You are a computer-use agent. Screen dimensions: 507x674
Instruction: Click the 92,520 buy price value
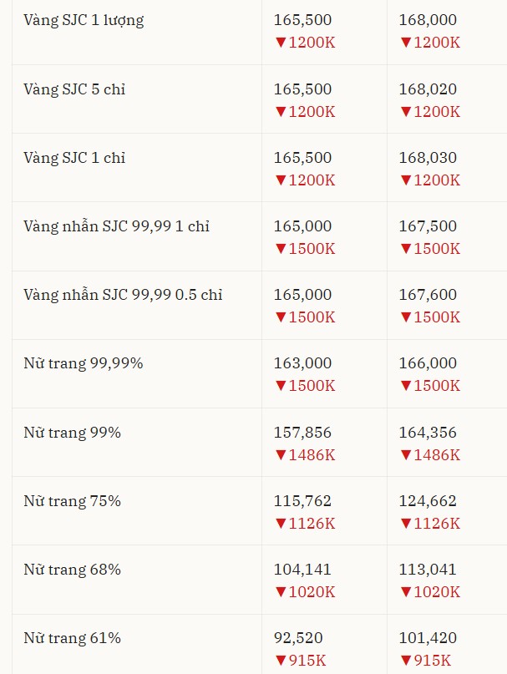298,638
